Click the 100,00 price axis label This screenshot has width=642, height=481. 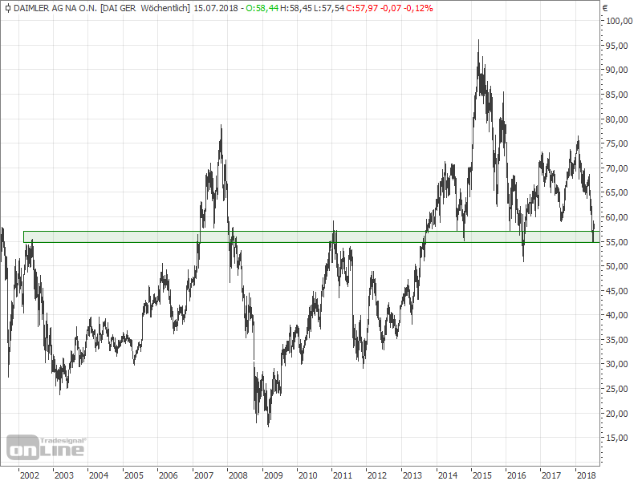(617, 21)
